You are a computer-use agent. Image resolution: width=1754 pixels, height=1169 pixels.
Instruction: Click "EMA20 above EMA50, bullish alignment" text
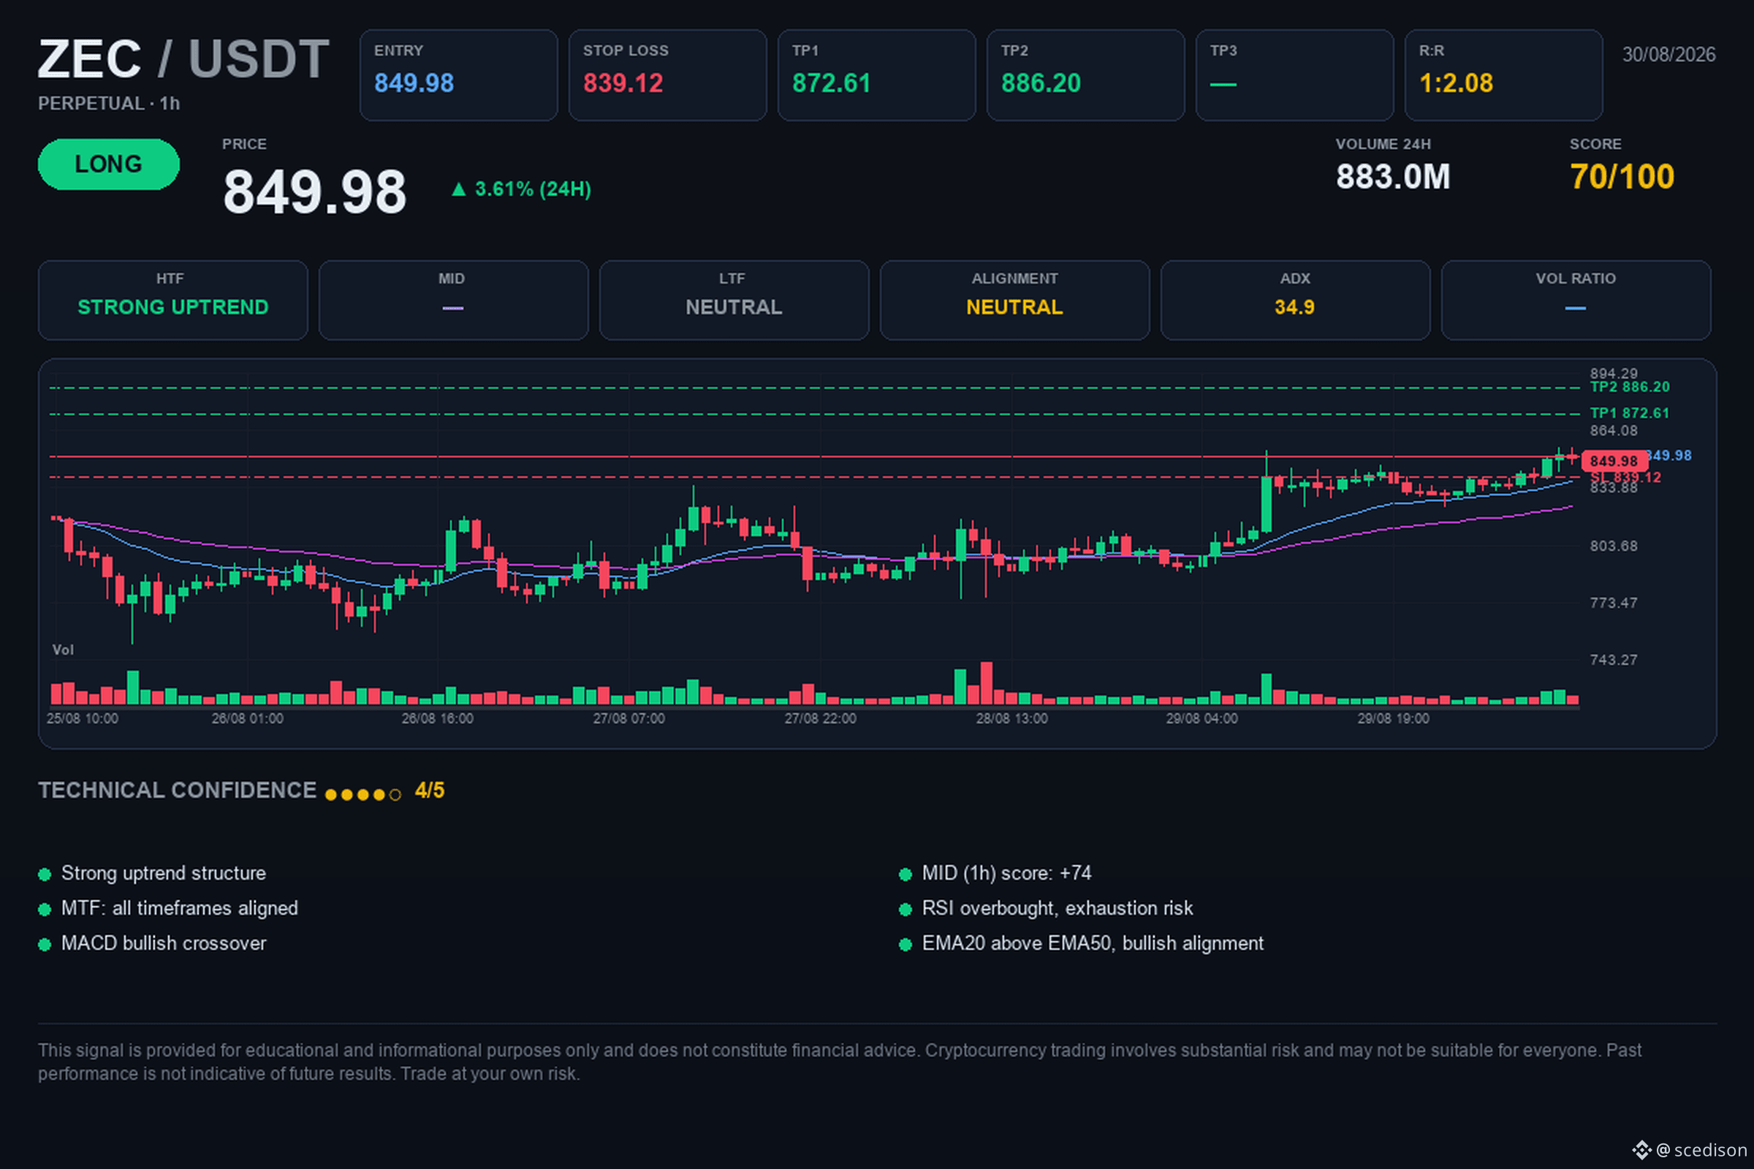click(x=1093, y=943)
